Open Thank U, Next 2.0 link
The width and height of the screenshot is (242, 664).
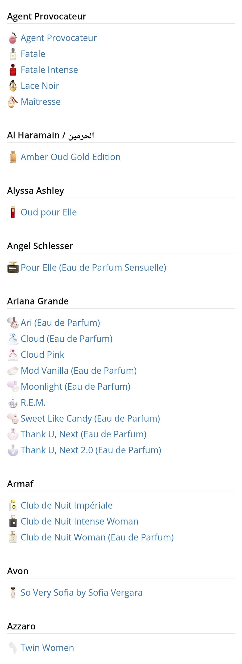[x=90, y=450]
